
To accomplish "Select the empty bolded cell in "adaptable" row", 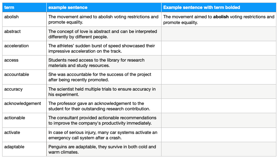I will (x=219, y=149).
